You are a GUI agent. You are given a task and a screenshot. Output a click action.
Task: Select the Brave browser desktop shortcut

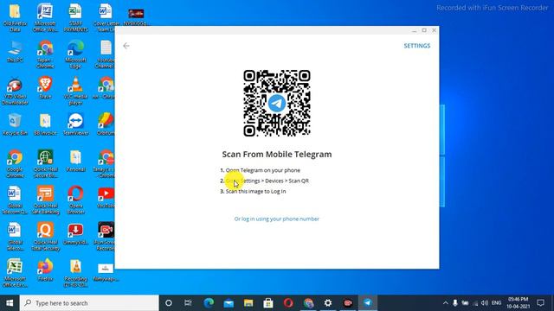click(45, 88)
